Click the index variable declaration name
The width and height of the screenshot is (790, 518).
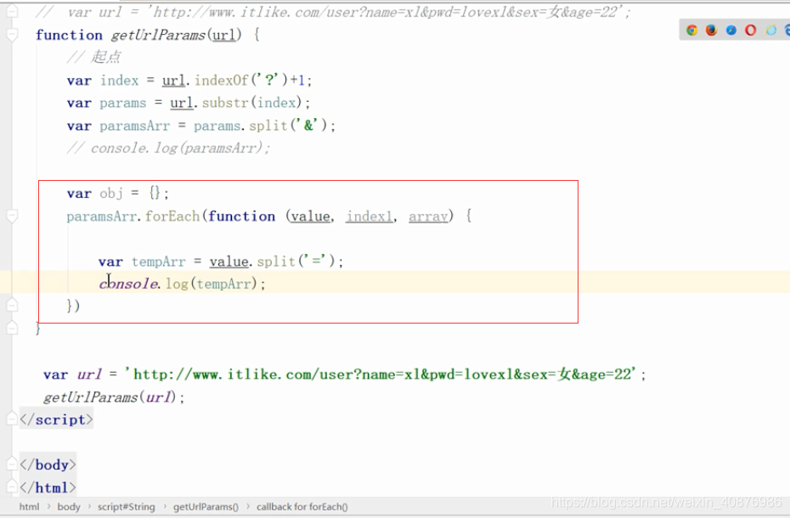(119, 80)
